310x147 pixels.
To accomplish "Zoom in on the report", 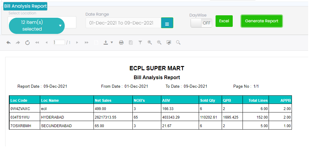I will tap(150, 42).
